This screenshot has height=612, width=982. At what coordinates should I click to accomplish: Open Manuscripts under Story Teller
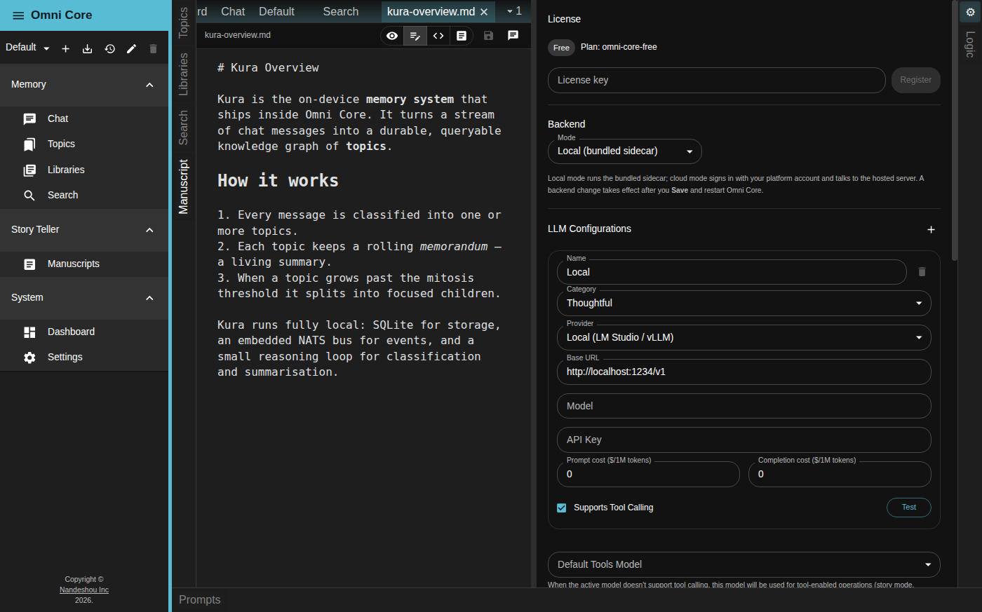coord(84,264)
